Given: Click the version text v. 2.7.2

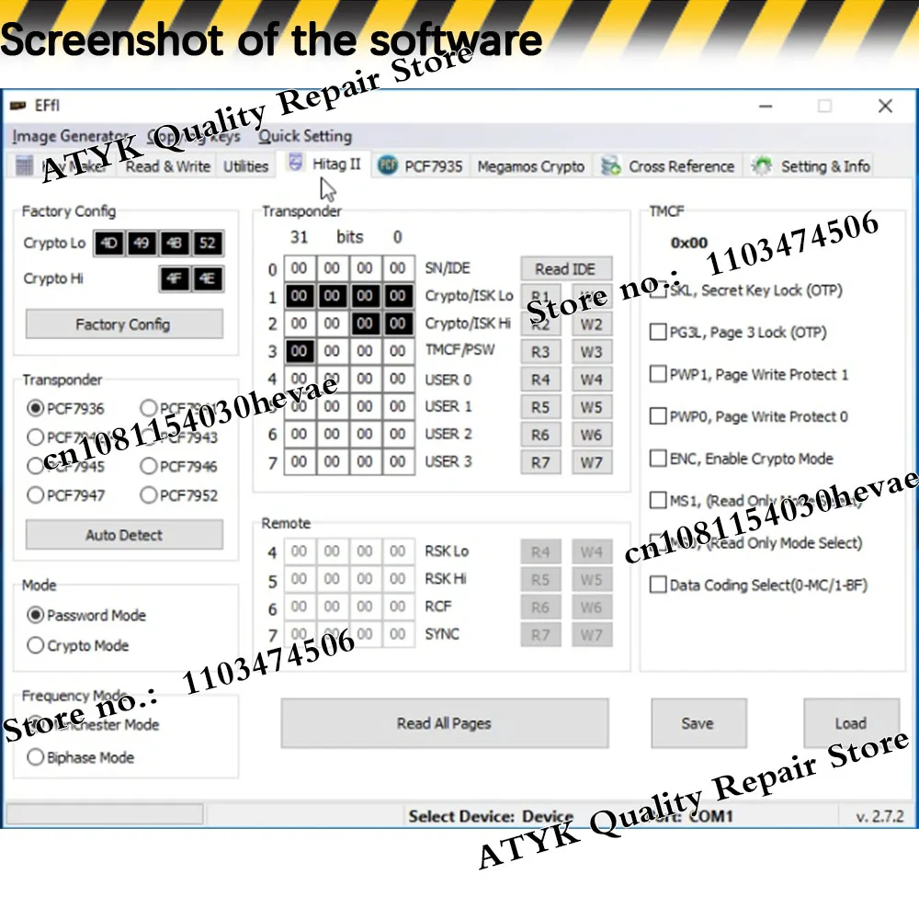Looking at the screenshot, I should point(879,816).
